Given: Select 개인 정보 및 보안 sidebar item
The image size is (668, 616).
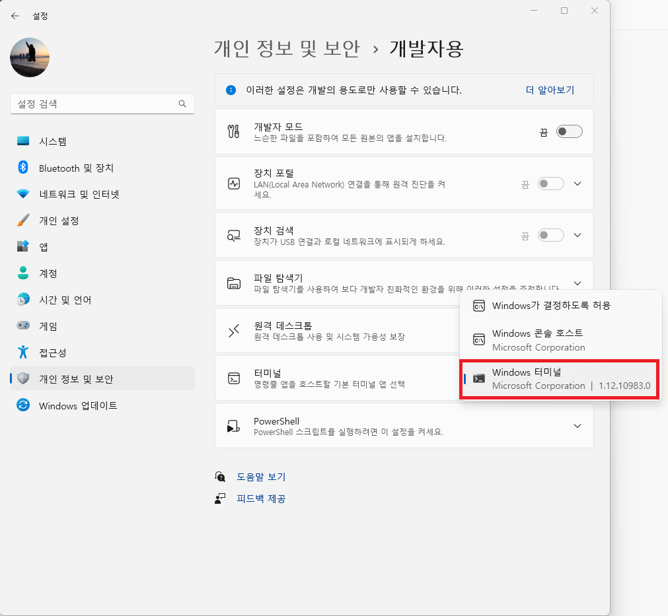Looking at the screenshot, I should 102,378.
